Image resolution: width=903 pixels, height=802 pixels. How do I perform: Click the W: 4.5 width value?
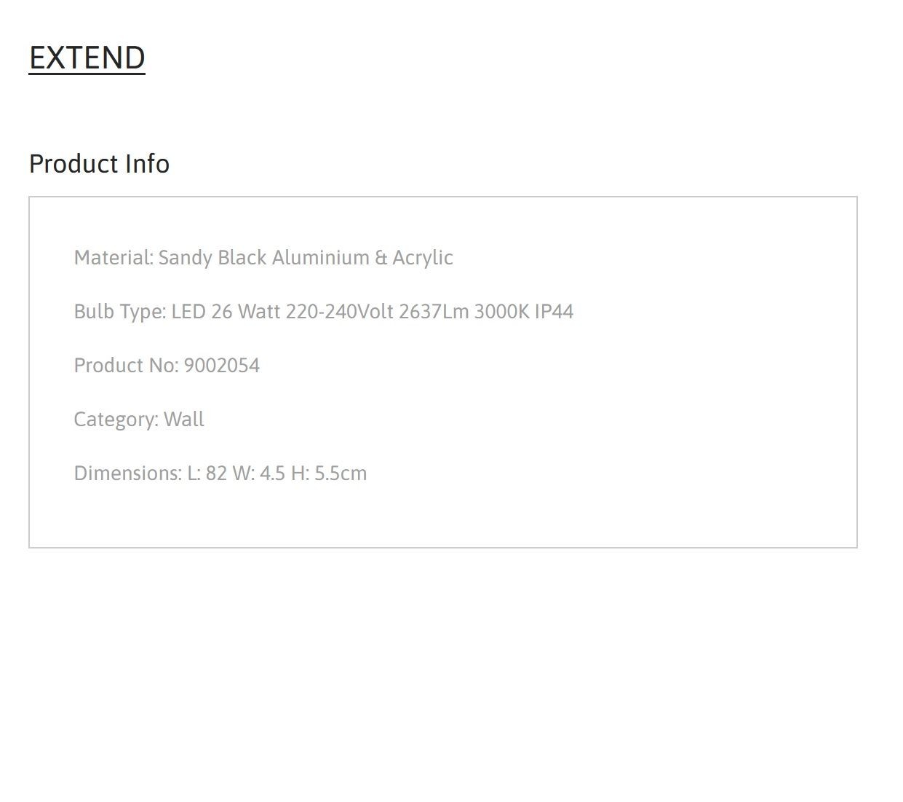(258, 473)
